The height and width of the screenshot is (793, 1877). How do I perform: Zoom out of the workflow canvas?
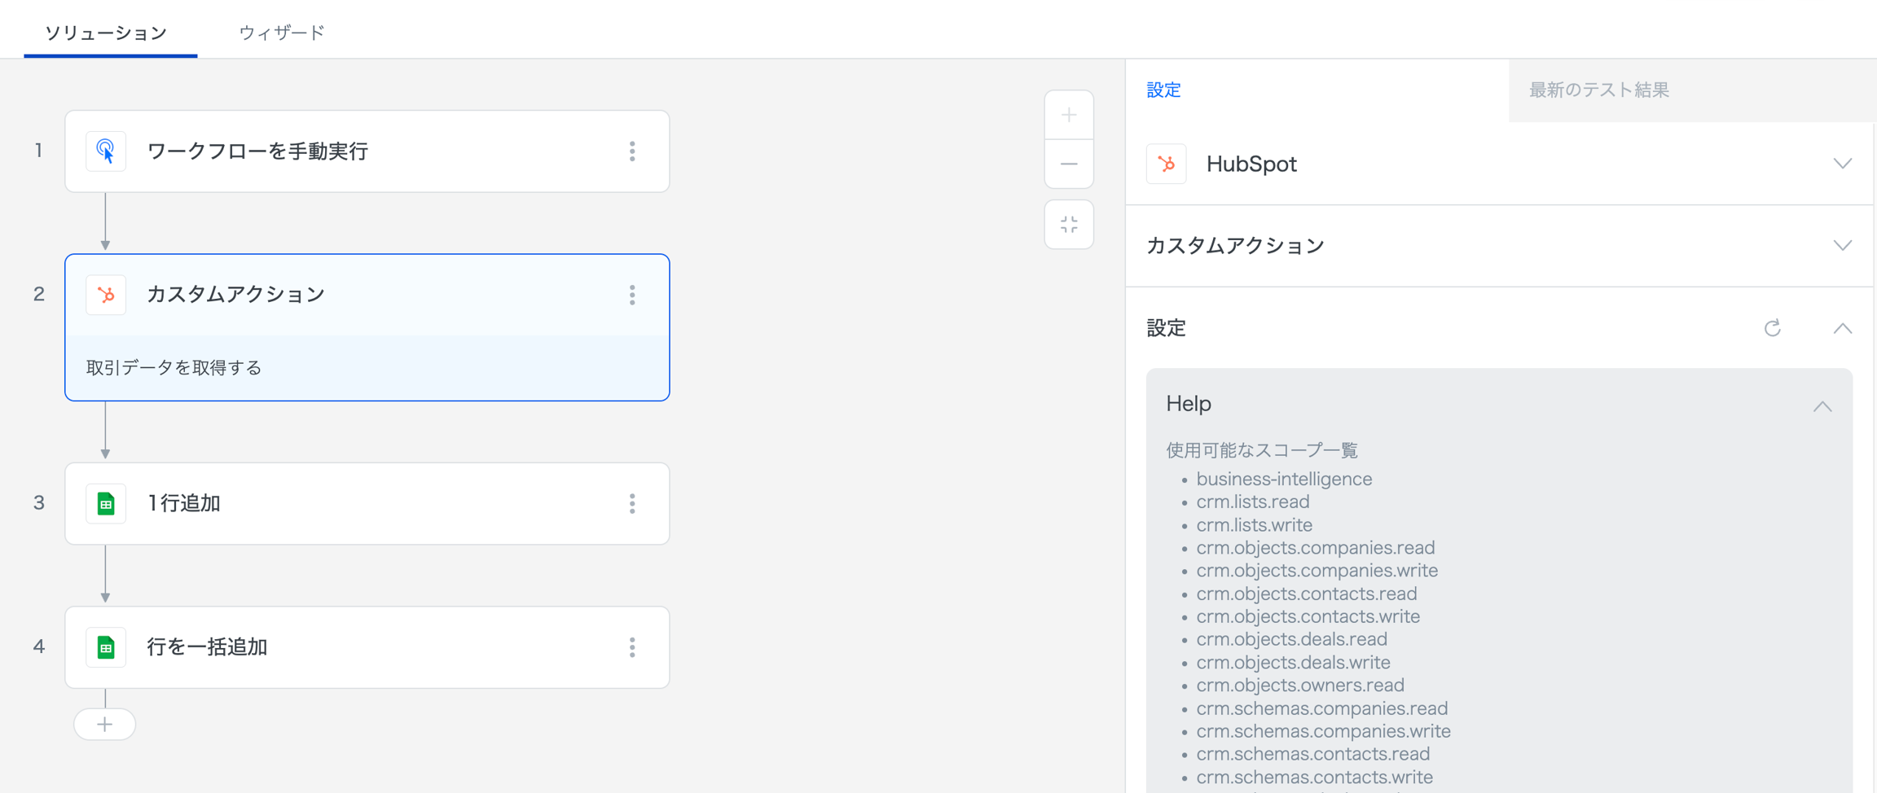(1069, 164)
